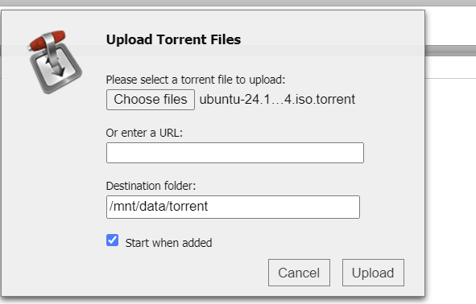Click the down arrow in Transmission logo
The width and height of the screenshot is (476, 304).
[x=56, y=68]
